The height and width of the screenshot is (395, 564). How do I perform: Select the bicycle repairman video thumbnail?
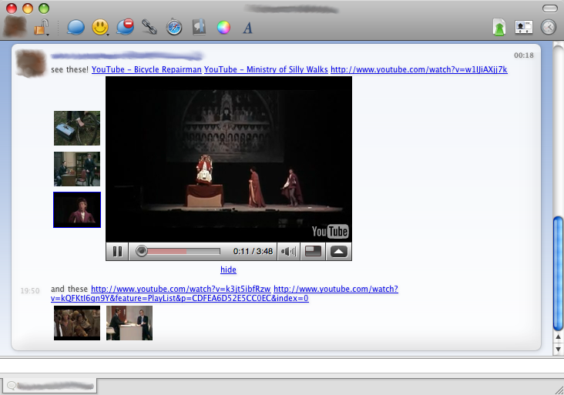click(77, 128)
